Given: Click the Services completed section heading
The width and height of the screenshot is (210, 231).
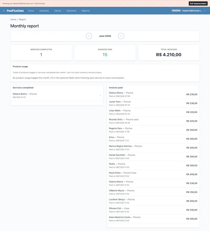Looking at the screenshot, I should [x=23, y=88].
